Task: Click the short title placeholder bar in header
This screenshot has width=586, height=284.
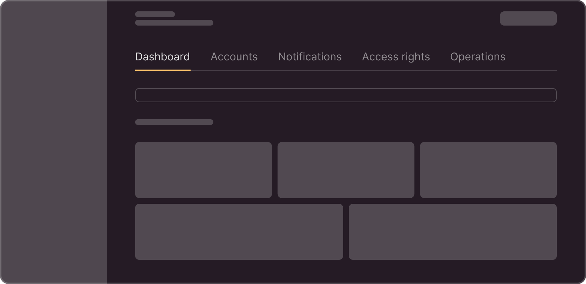Action: (155, 14)
